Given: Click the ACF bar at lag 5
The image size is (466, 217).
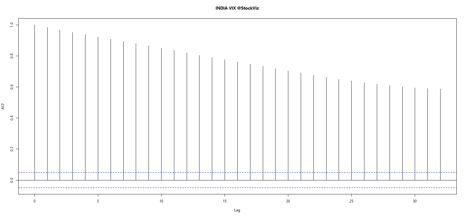Looking at the screenshot, I should [x=98, y=108].
